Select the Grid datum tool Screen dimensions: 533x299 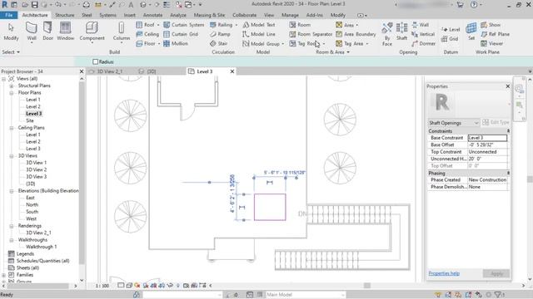(450, 39)
